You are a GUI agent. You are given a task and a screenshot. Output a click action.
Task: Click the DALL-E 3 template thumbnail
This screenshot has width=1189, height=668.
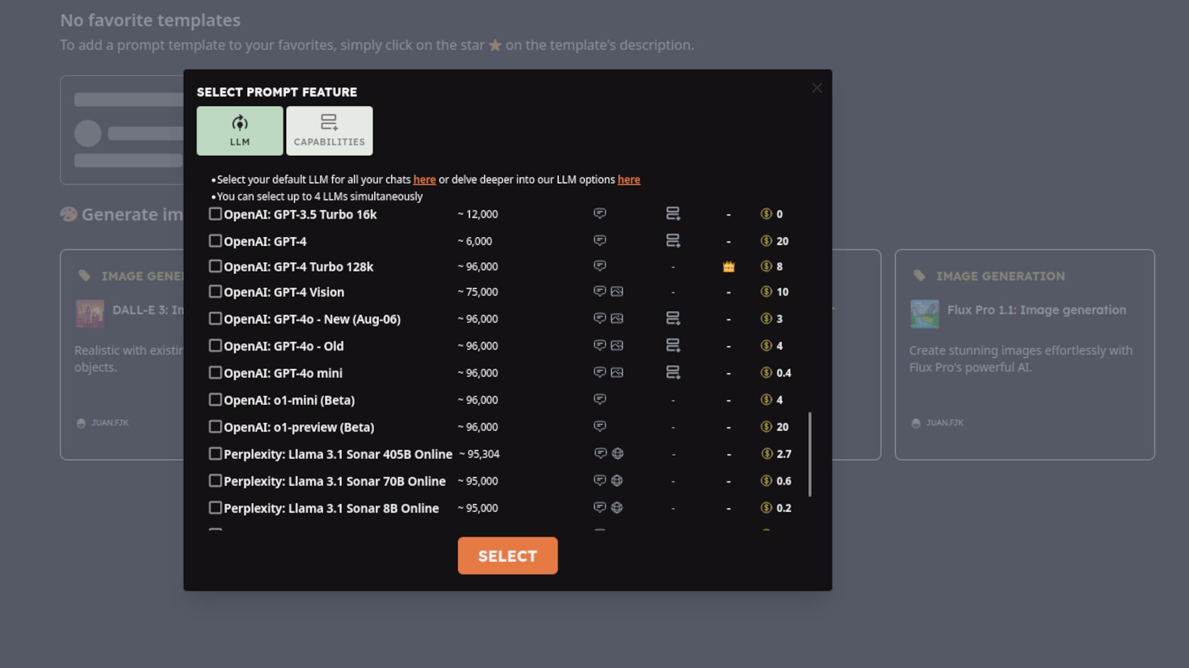(90, 314)
